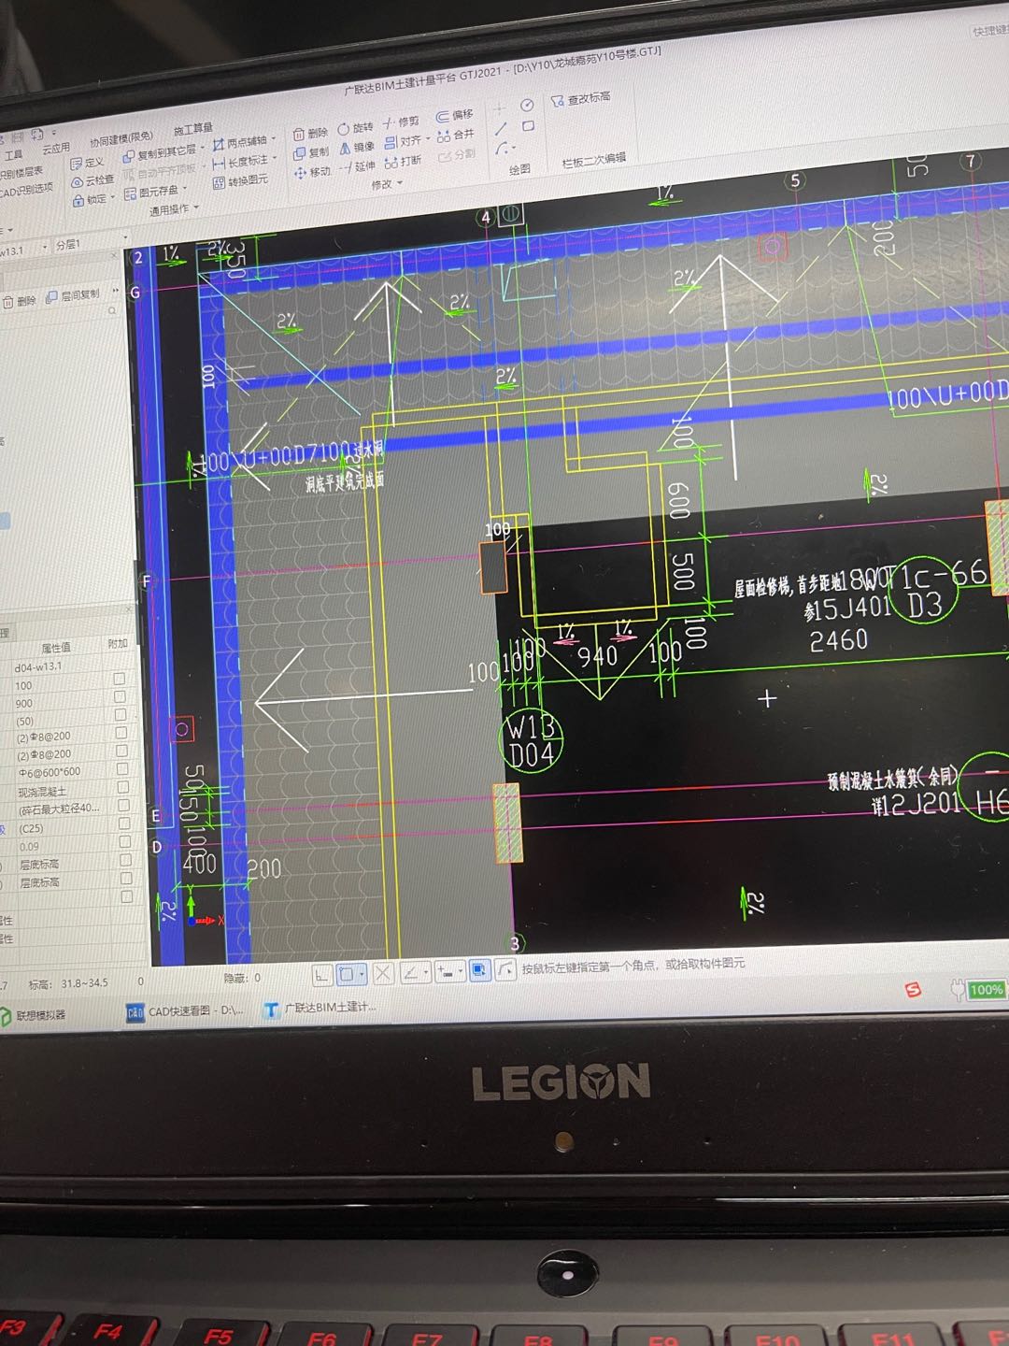Viewport: 1009px width, 1346px height.
Task: Choose the 延伸 (Extend) tool
Action: [x=357, y=166]
